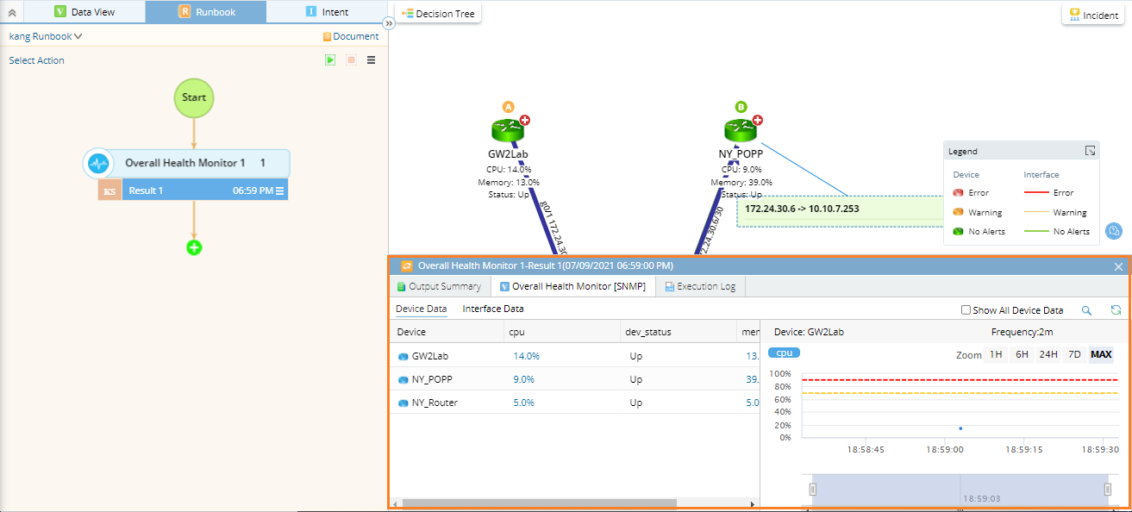The height and width of the screenshot is (512, 1132).
Task: Set chart zoom to 24H
Action: coord(1048,354)
